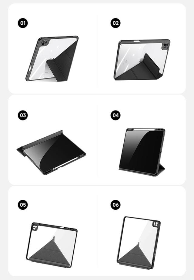
Task: Click the 05 number badge
Action: pos(23,205)
